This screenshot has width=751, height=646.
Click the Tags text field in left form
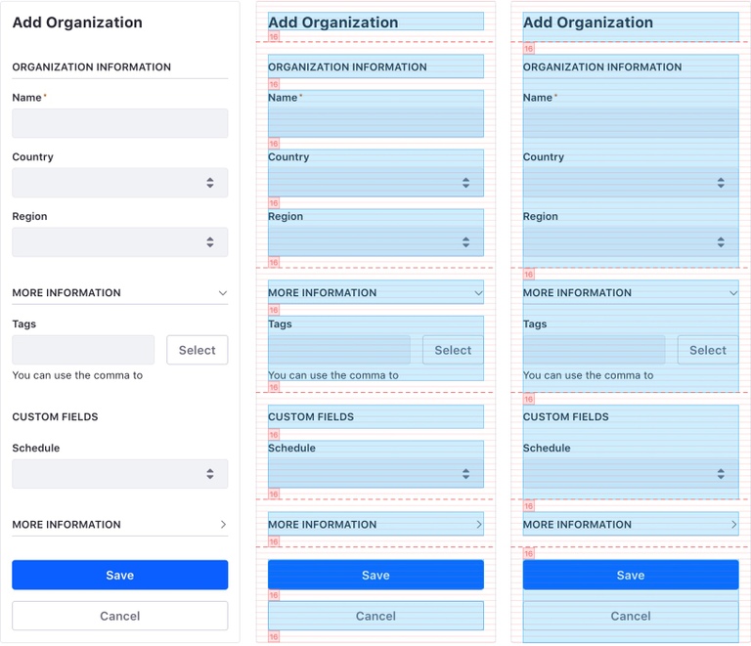pyautogui.click(x=83, y=350)
